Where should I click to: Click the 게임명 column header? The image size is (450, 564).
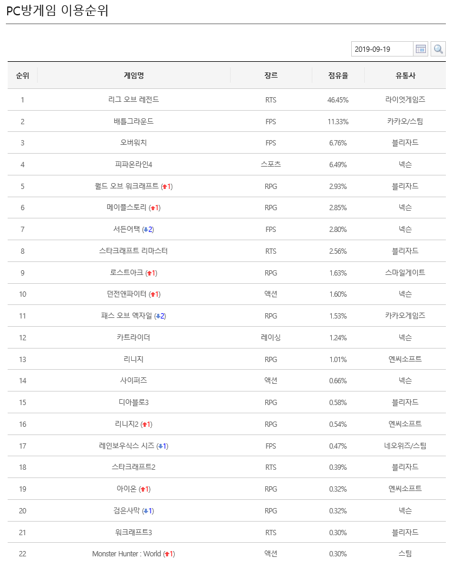(x=134, y=75)
